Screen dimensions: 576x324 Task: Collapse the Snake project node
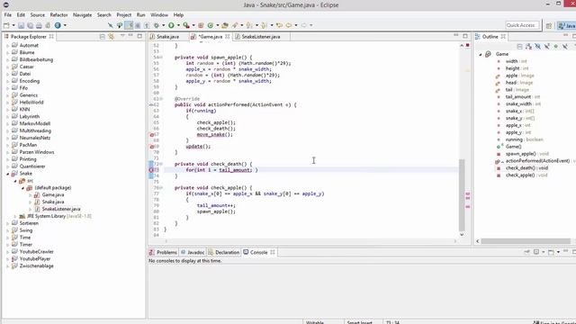pyautogui.click(x=8, y=174)
